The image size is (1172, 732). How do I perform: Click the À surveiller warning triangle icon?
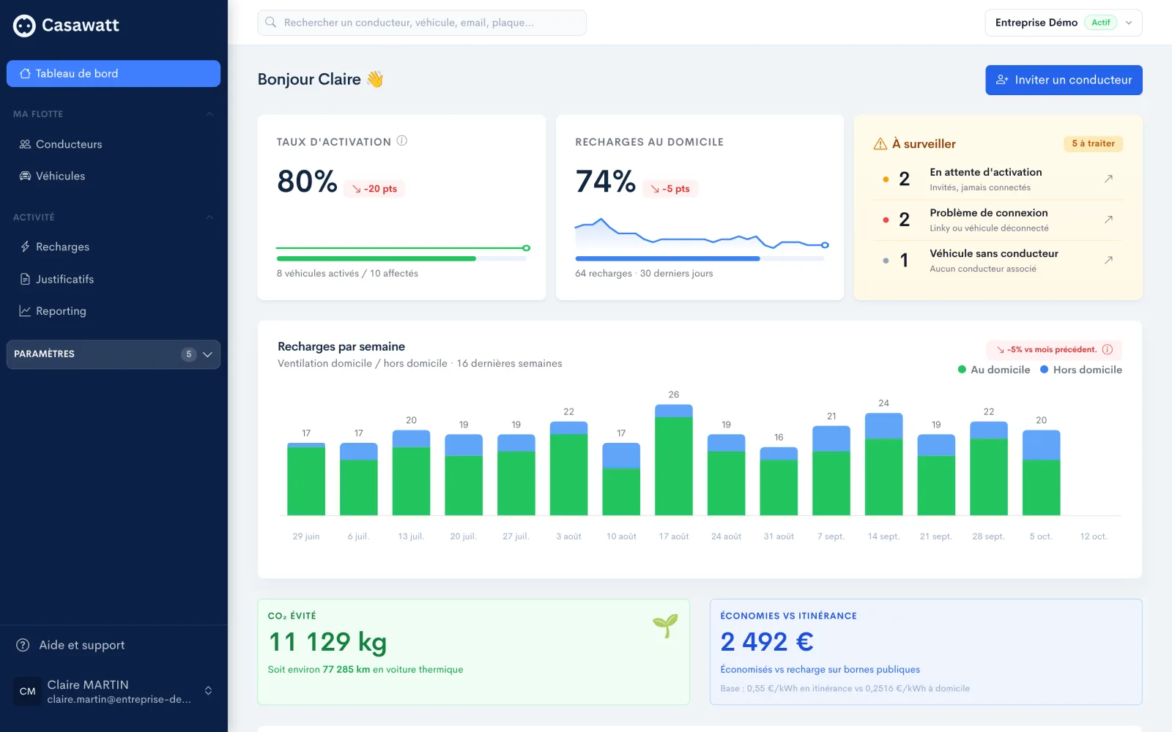pyautogui.click(x=880, y=144)
